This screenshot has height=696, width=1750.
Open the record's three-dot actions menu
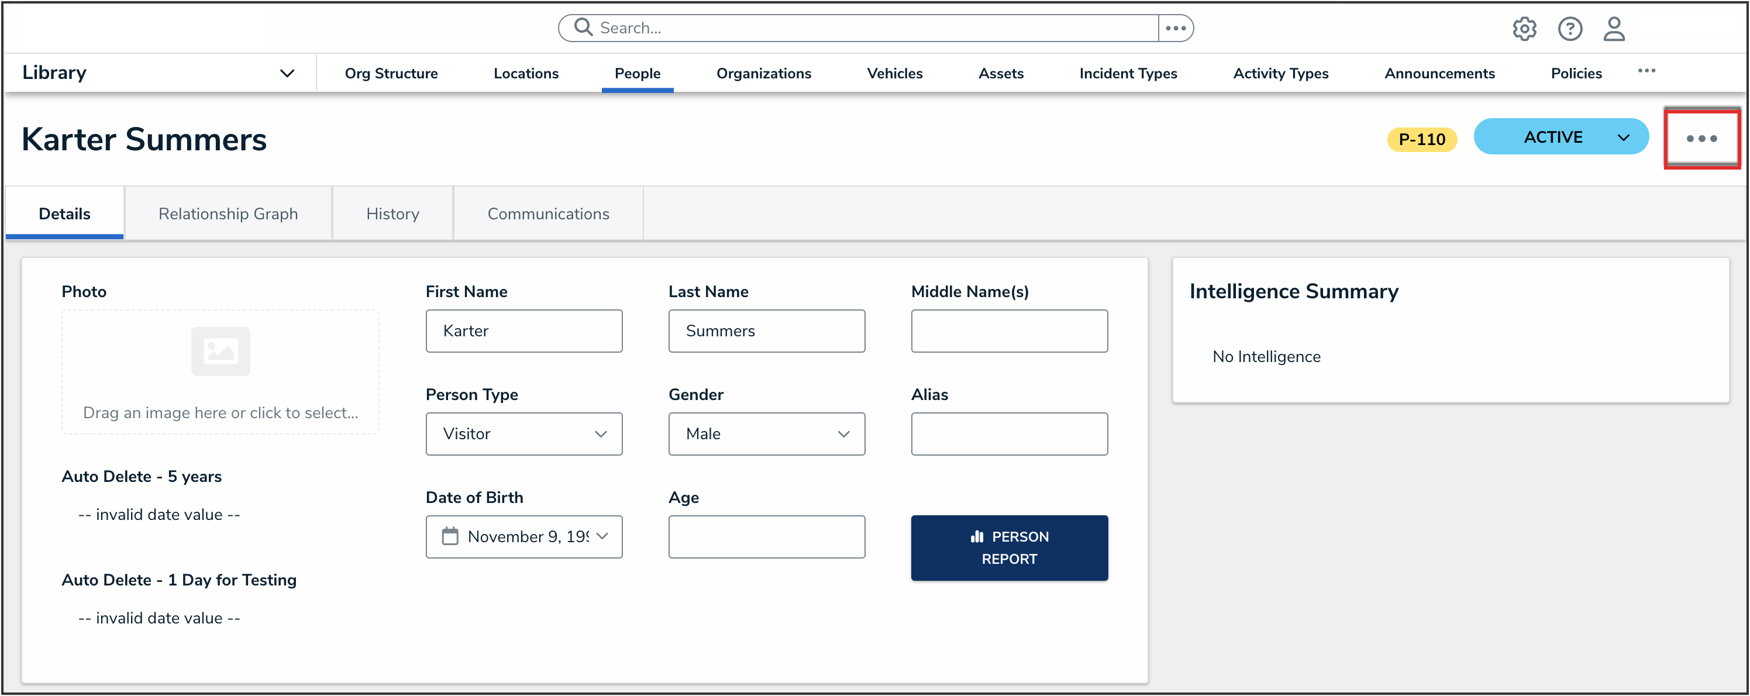(1701, 139)
